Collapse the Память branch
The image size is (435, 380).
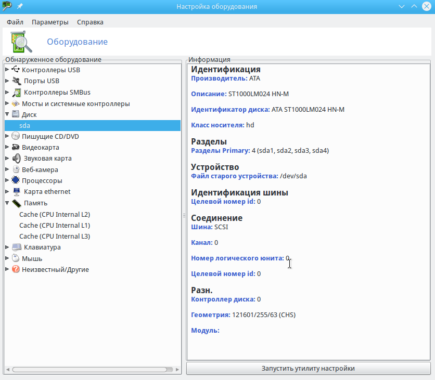pyautogui.click(x=7, y=203)
